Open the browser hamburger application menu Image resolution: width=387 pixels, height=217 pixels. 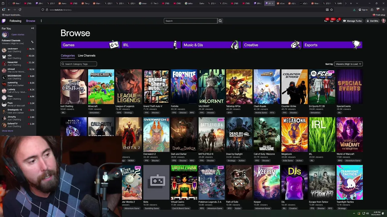(x=383, y=10)
